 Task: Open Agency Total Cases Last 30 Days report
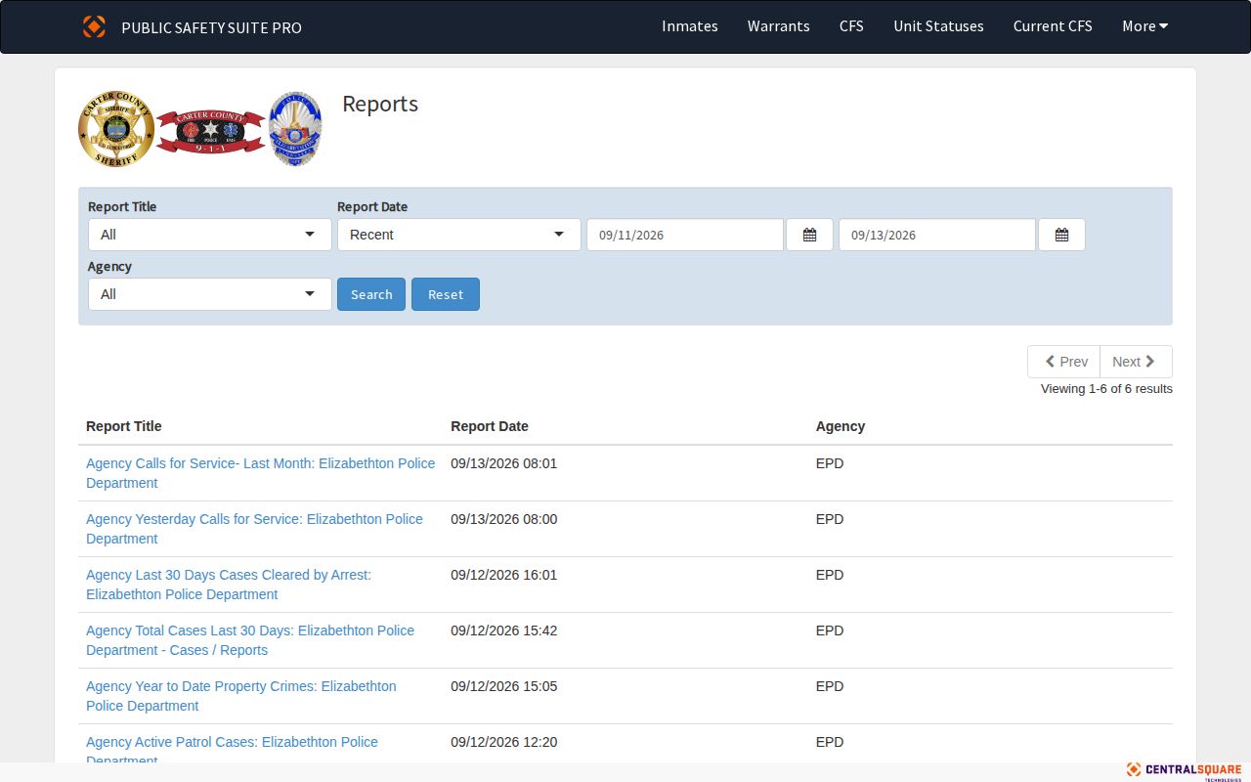click(250, 640)
